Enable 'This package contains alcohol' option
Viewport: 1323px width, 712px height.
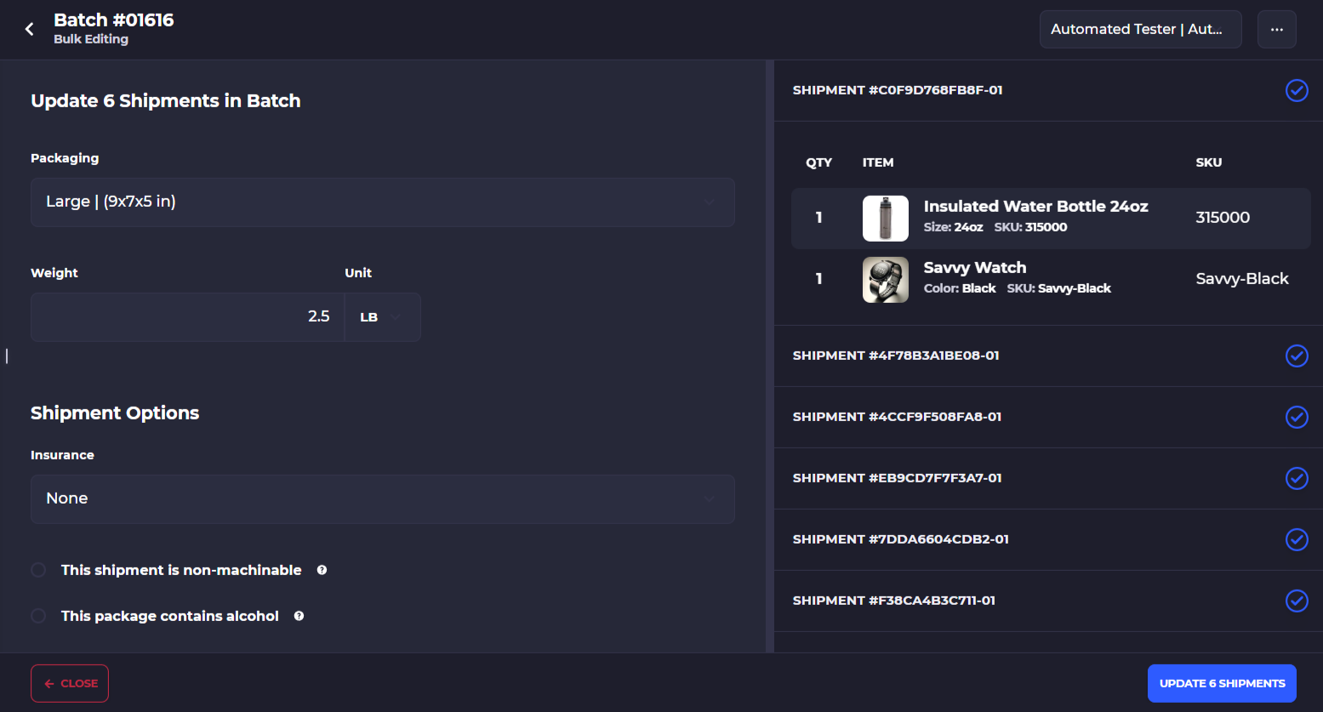coord(38,616)
